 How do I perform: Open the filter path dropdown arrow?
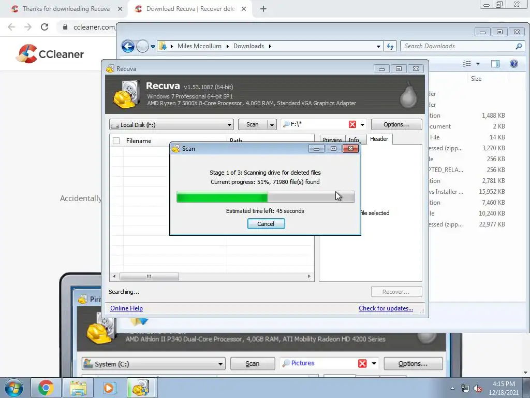[x=362, y=124]
